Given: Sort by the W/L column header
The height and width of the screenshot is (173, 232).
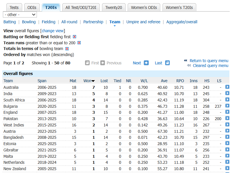Looking at the screenshot, I should [x=144, y=81].
